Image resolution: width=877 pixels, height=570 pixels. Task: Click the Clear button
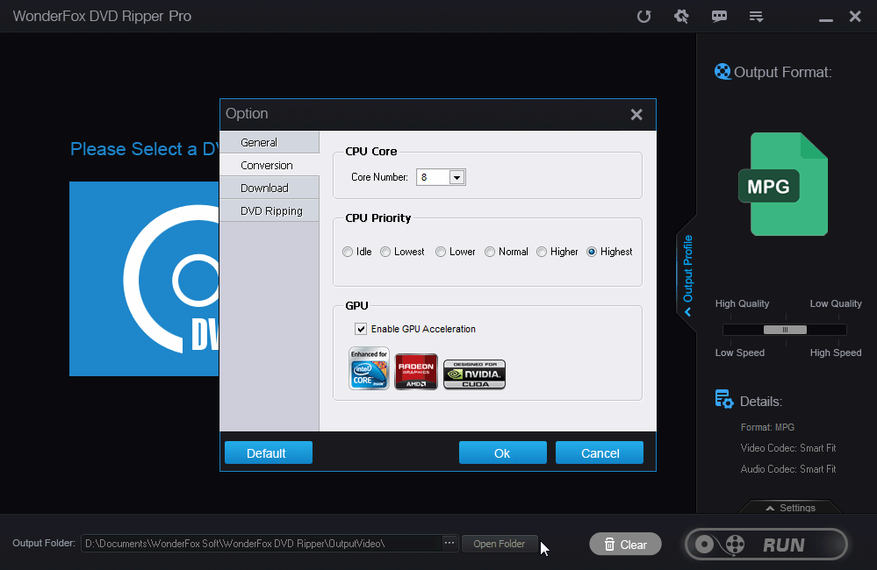click(x=625, y=545)
